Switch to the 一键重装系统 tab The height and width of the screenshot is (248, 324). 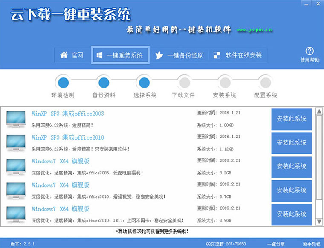pos(120,55)
